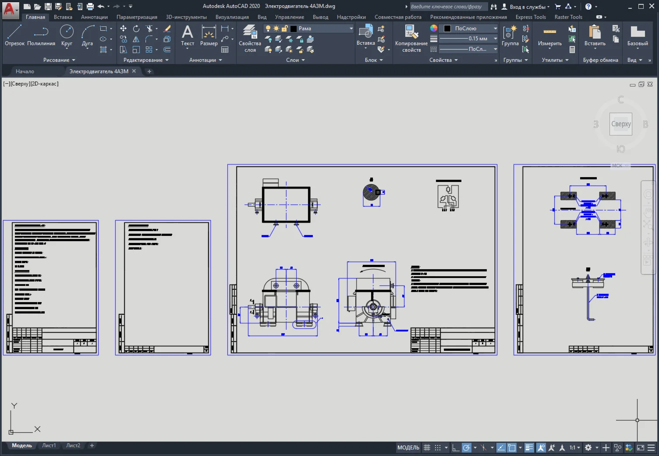Click the МОДЕЛЬ status bar button

pos(408,448)
